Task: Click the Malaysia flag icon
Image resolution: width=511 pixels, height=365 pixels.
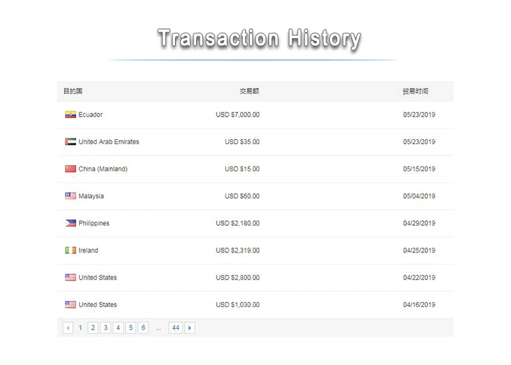Action: 70,196
